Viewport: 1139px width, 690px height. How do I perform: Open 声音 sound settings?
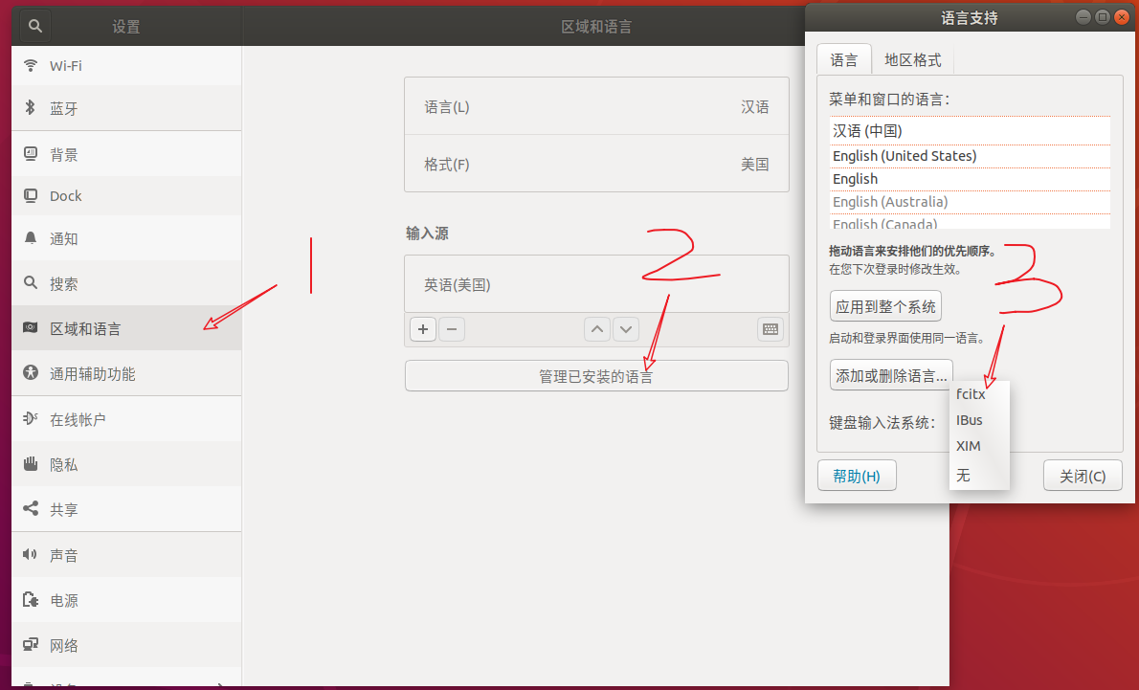[126, 555]
